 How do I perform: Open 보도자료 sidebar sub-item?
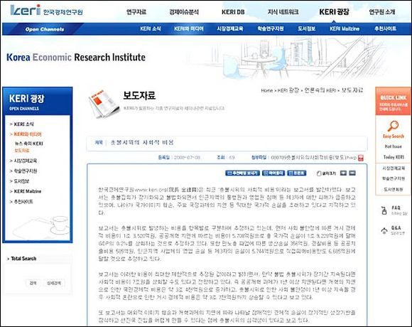click(22, 151)
